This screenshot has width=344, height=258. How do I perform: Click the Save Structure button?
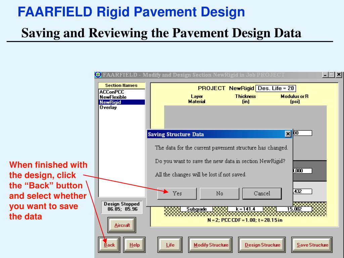click(312, 245)
